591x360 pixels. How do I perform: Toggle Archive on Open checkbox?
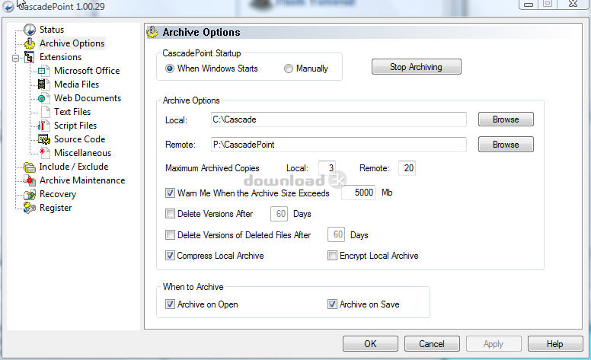(170, 304)
